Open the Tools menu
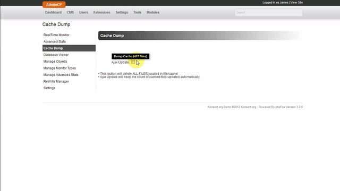Image resolution: width=340 pixels, height=191 pixels. pos(137,12)
